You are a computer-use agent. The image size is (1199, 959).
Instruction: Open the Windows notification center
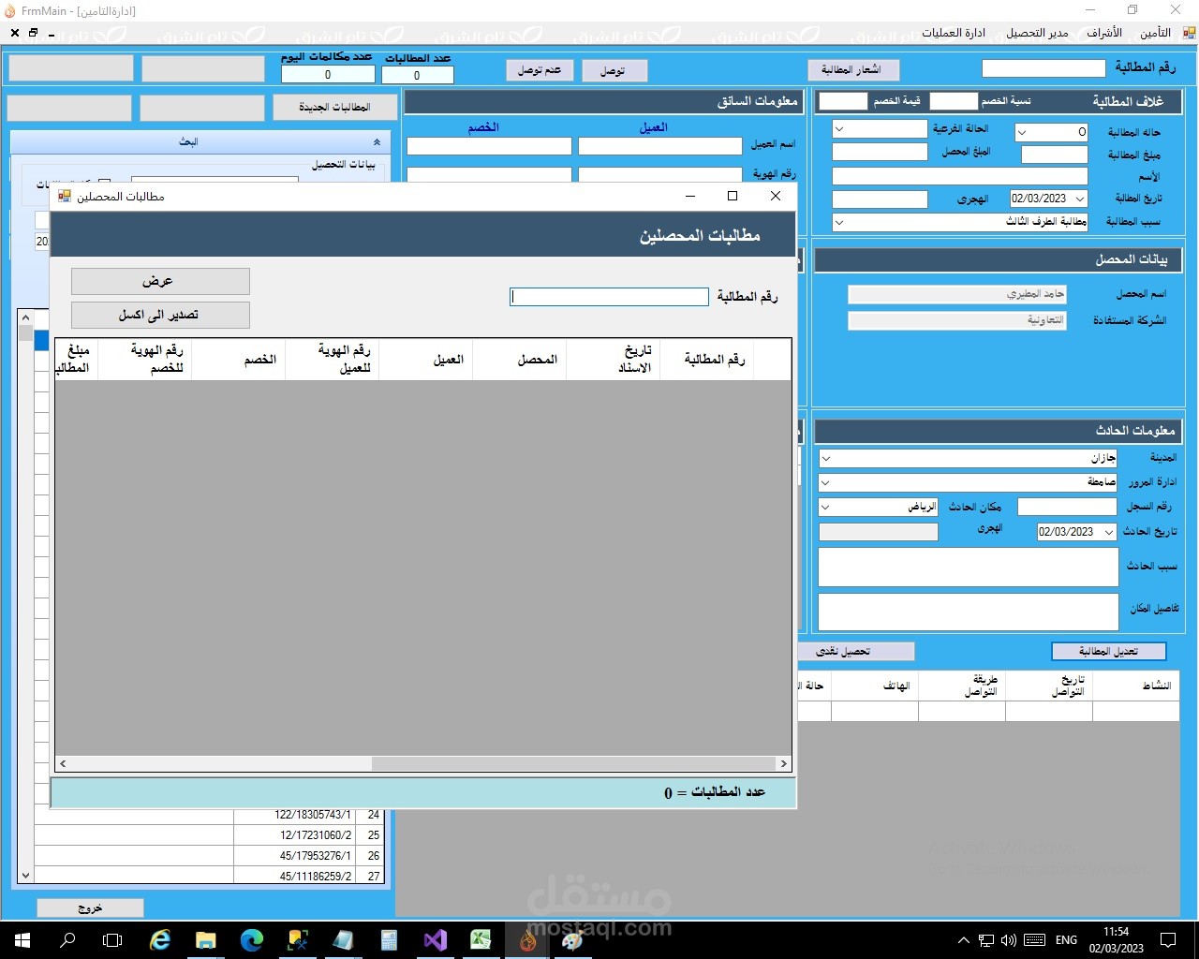tap(1168, 940)
